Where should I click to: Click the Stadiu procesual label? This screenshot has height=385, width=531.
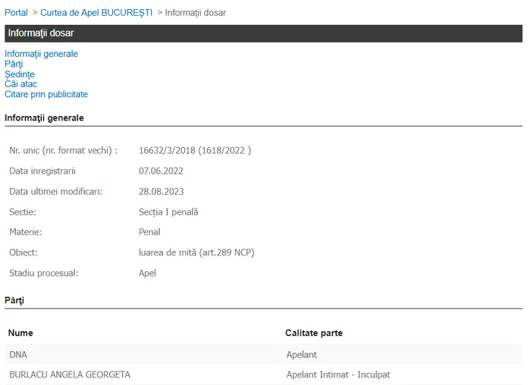[44, 273]
